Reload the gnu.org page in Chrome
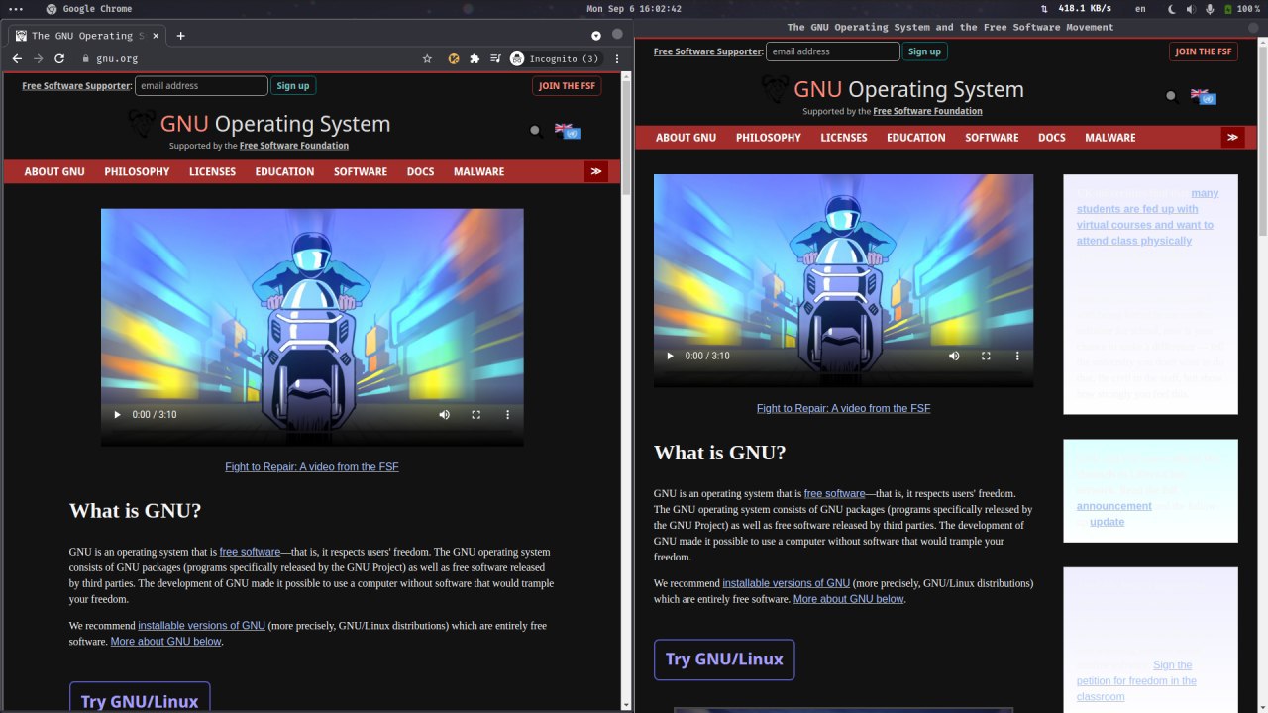Screen dimensions: 1268x713 [59, 59]
